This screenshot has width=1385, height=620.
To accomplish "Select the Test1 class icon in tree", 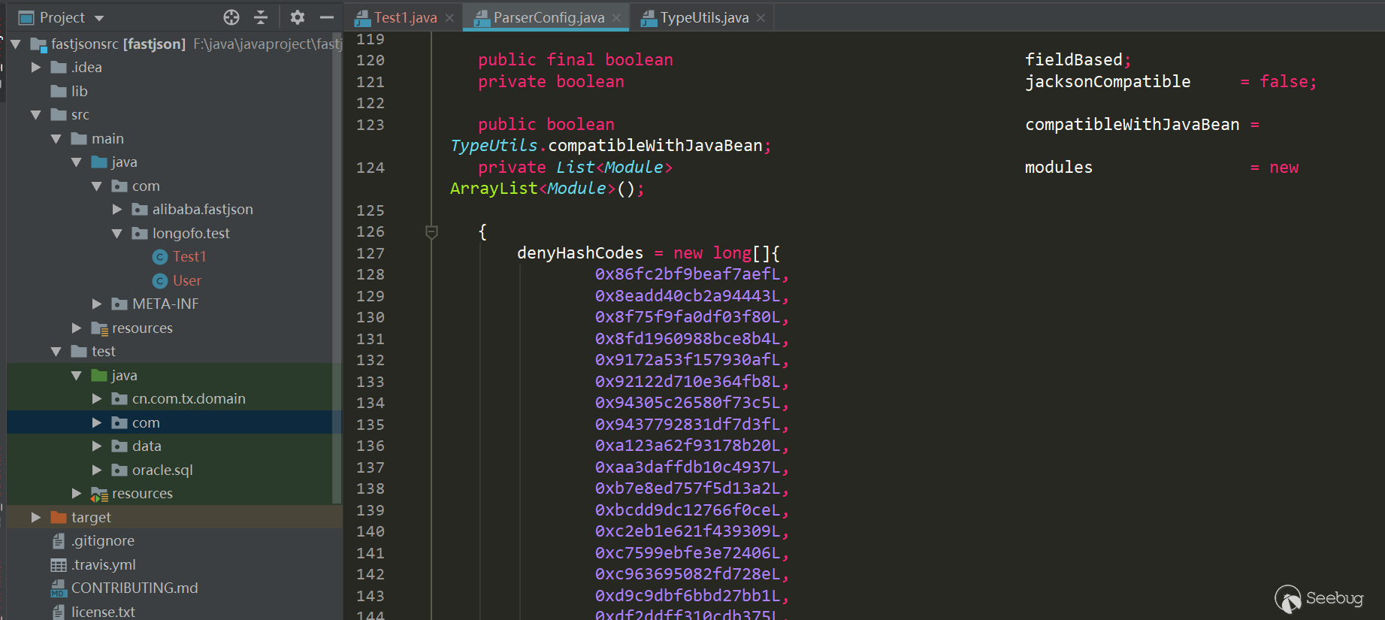I will tap(159, 257).
